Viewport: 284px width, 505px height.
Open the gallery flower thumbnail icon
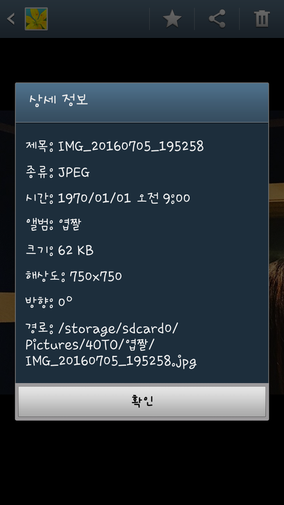(36, 19)
